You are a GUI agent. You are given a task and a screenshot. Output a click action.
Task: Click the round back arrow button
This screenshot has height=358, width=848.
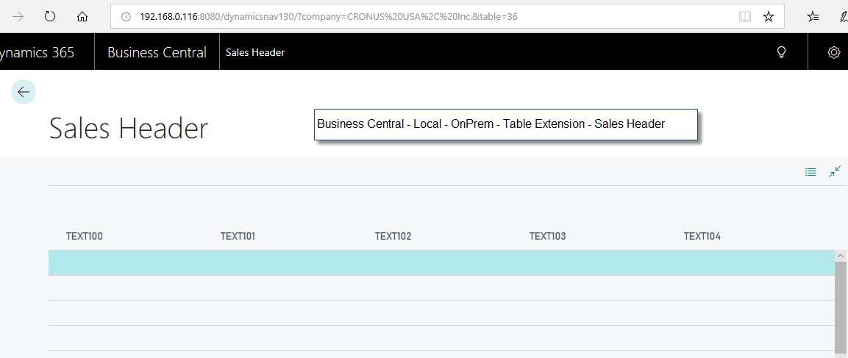pyautogui.click(x=24, y=92)
